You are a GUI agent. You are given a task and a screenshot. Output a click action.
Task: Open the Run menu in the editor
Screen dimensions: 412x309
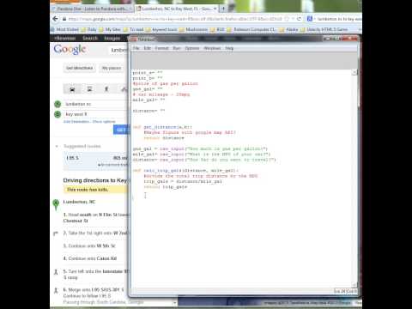point(177,48)
